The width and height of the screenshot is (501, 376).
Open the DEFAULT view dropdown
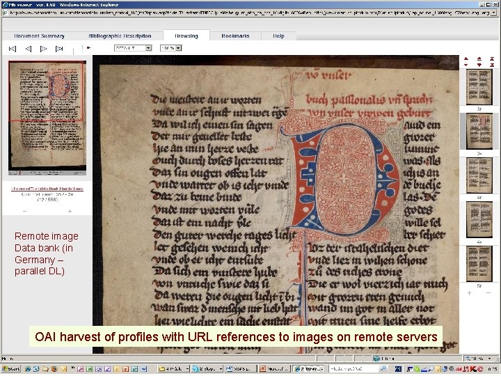click(133, 48)
